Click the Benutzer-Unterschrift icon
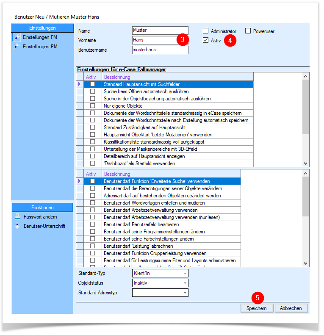The width and height of the screenshot is (324, 335). (17, 226)
